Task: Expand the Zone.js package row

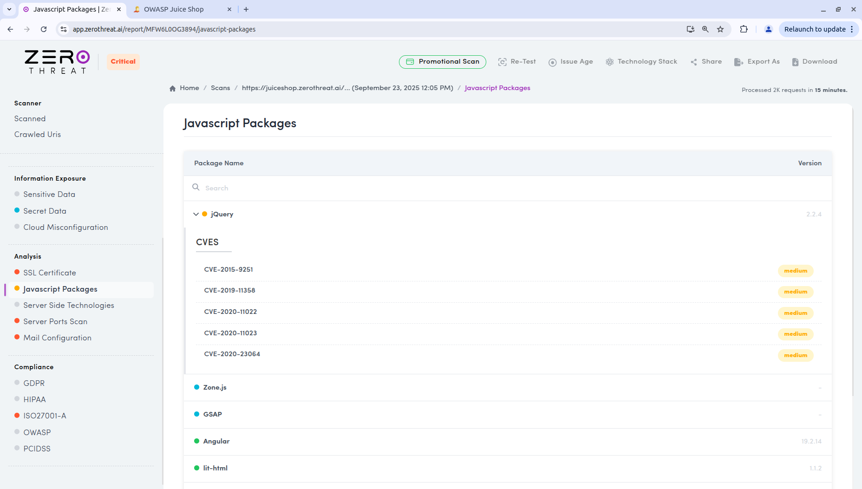Action: [215, 387]
